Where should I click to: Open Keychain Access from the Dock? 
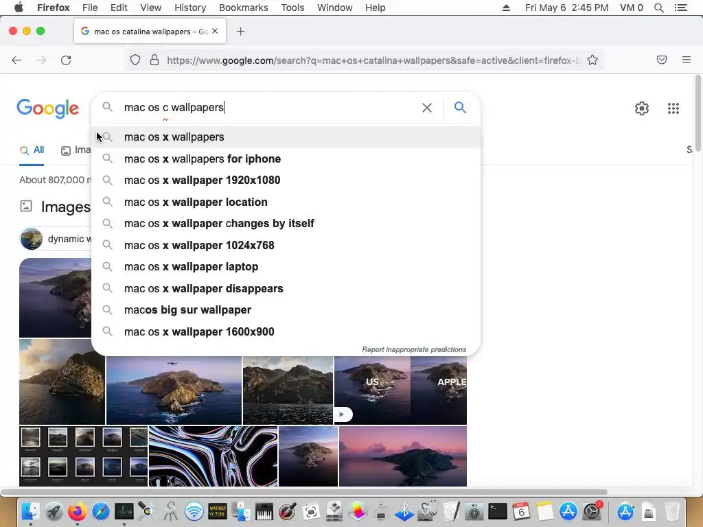(x=171, y=511)
